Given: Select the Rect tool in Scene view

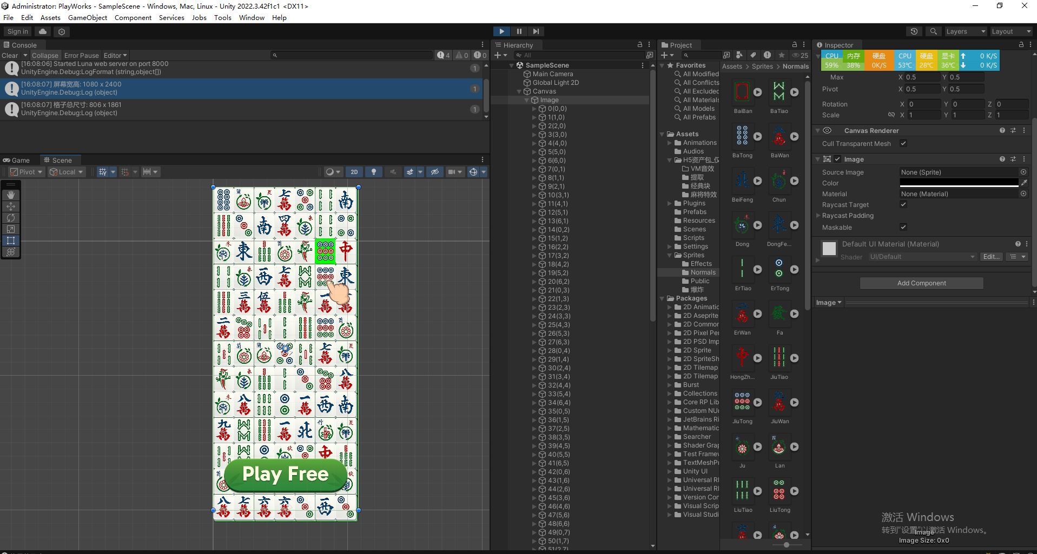Looking at the screenshot, I should coord(11,241).
